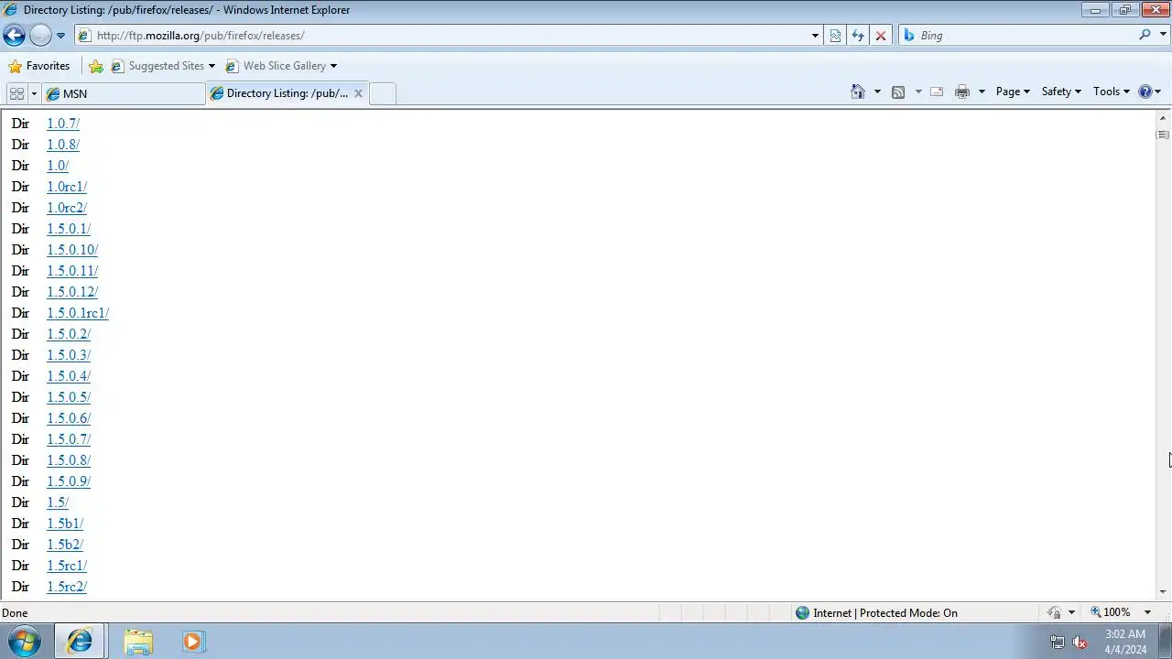The height and width of the screenshot is (659, 1172).
Task: Open the 1.5rc2/ directory link
Action: pyautogui.click(x=67, y=587)
